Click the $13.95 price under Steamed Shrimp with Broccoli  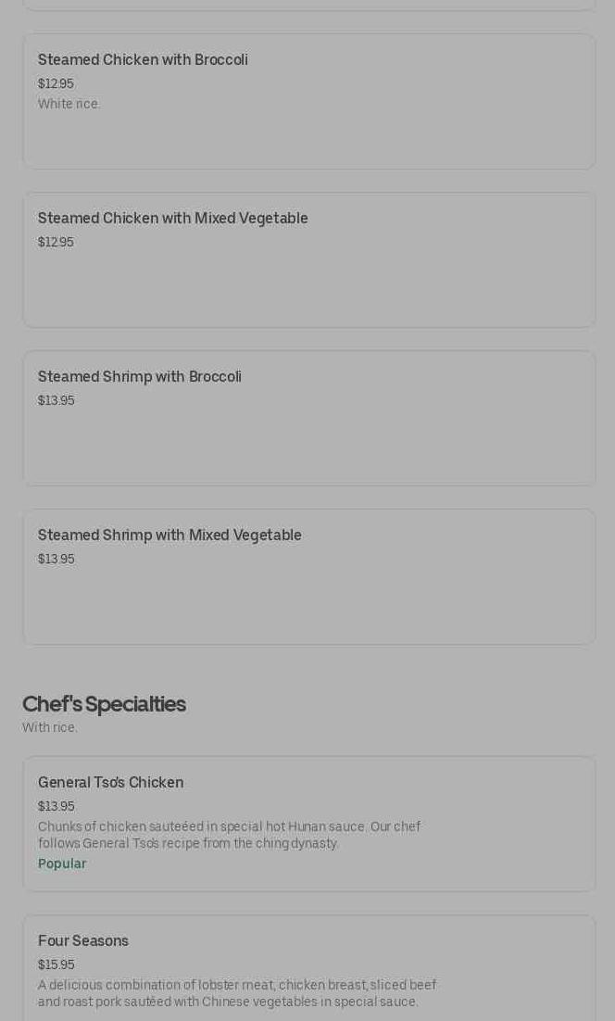point(56,400)
